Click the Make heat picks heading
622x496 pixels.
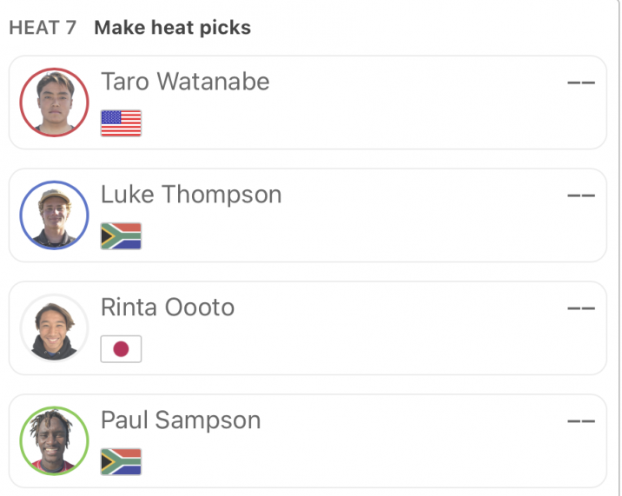coord(173,28)
